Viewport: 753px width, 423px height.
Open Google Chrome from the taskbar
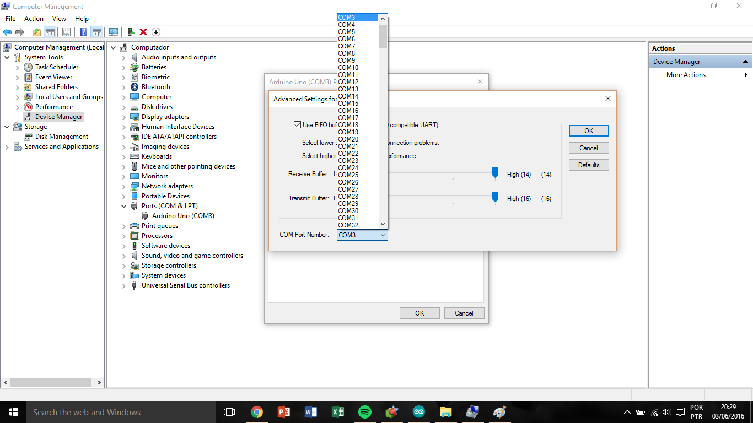click(256, 412)
